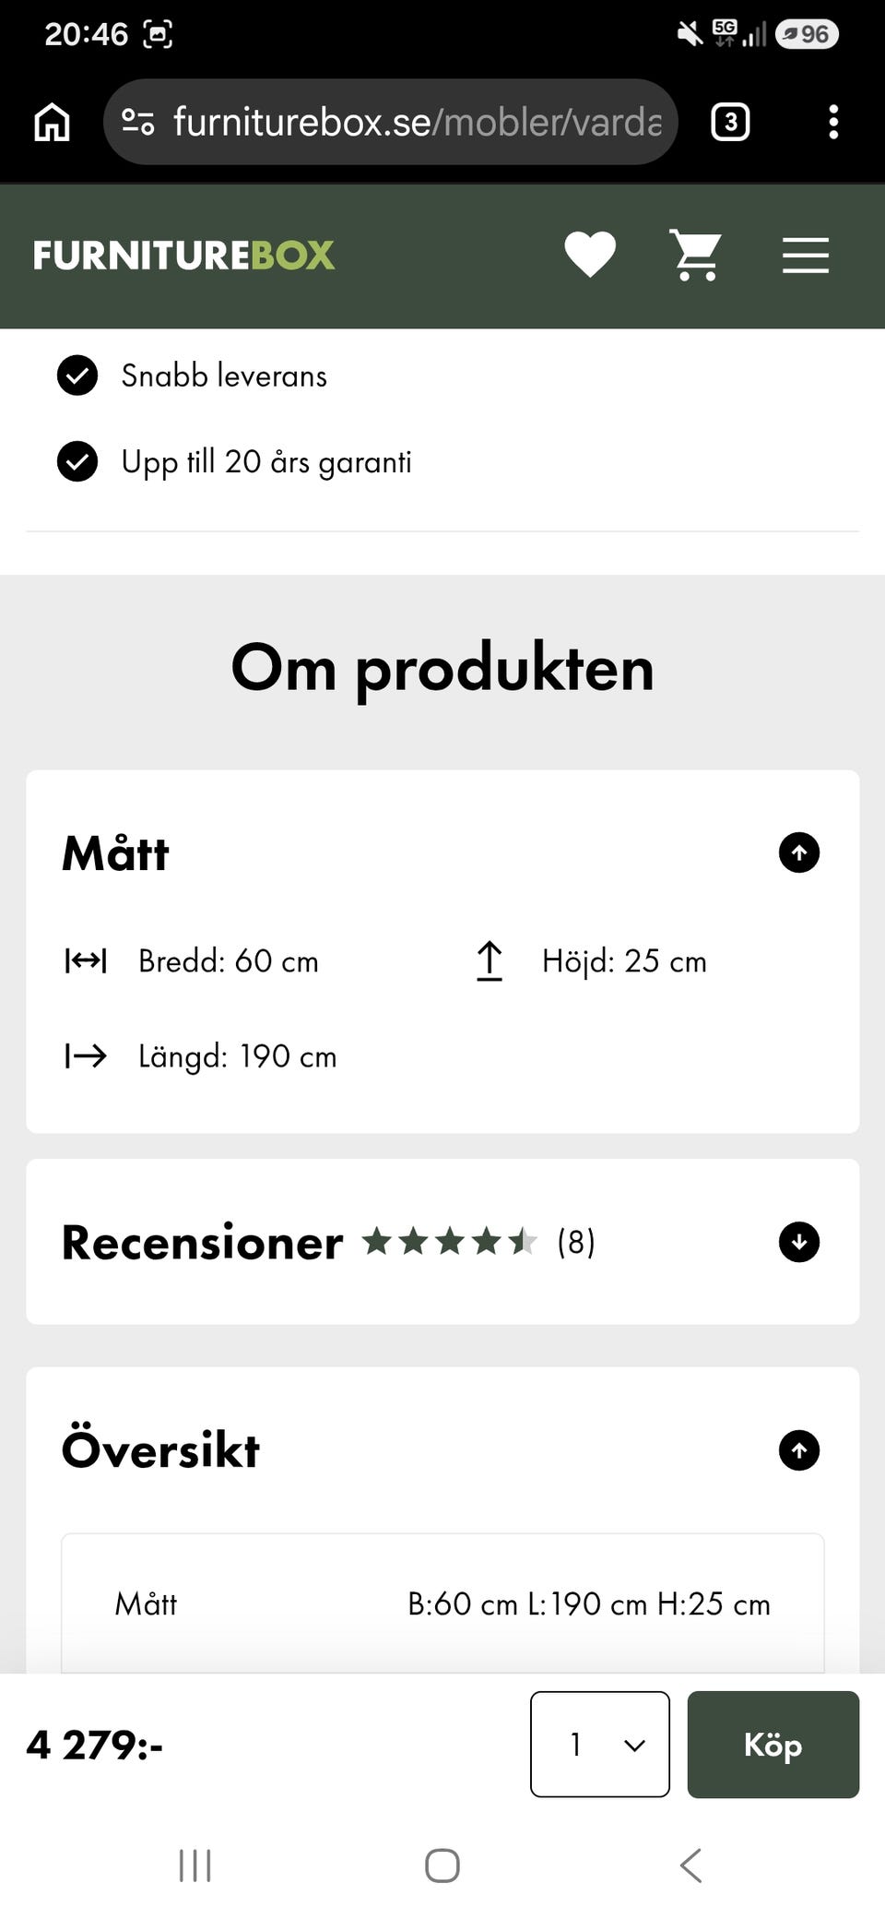Open the hamburger menu

[806, 256]
